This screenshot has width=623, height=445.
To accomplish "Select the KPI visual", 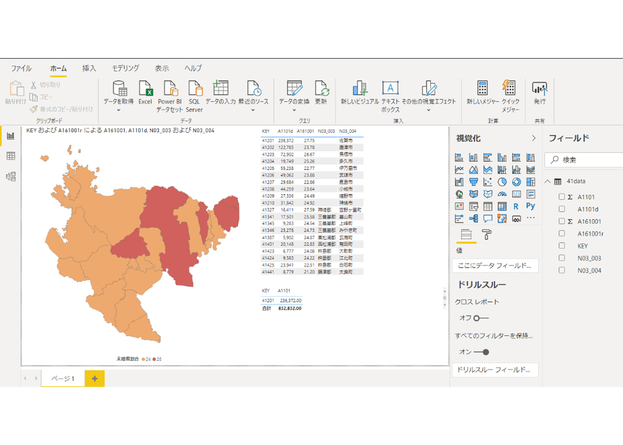I will pos(459,206).
